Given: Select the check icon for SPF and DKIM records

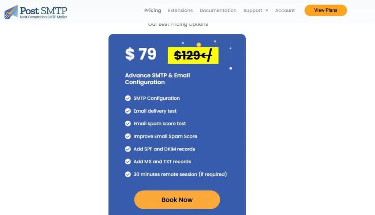Looking at the screenshot, I should coord(128,149).
